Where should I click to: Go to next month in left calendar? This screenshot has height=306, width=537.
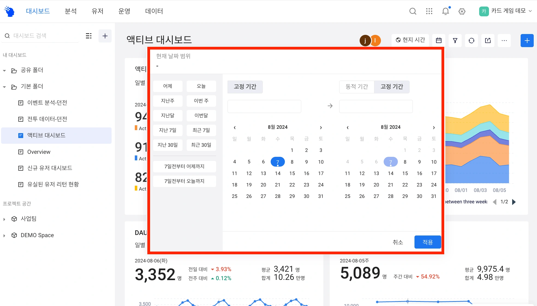click(321, 127)
